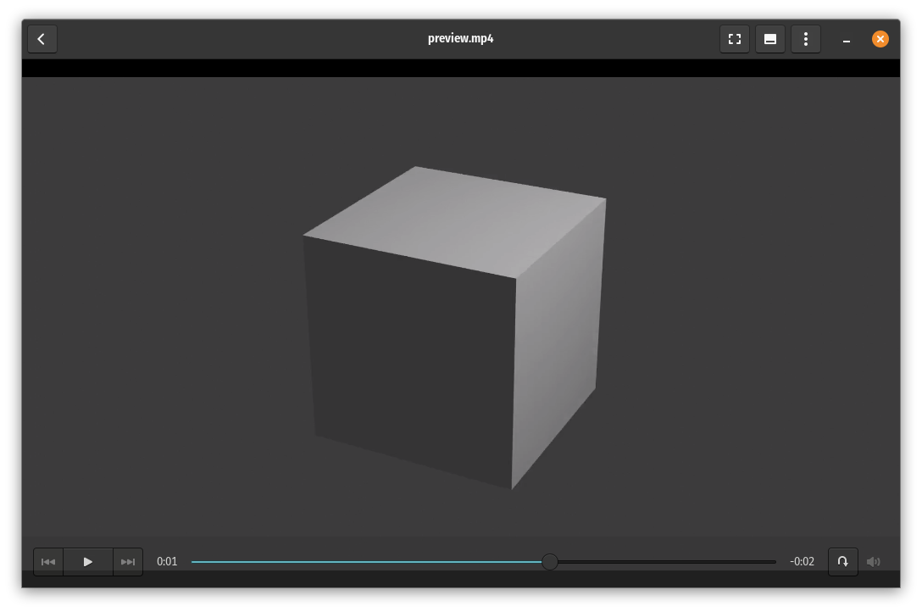
Task: Click the preview.mp4 window title
Action: coord(460,38)
